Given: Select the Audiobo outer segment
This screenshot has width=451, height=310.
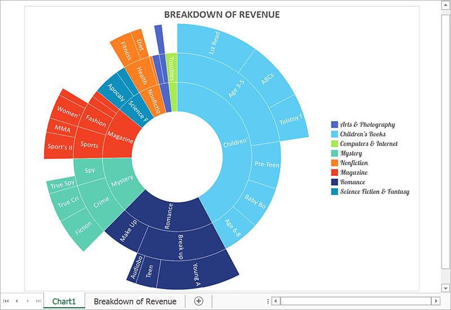Looking at the screenshot, I should [x=136, y=267].
